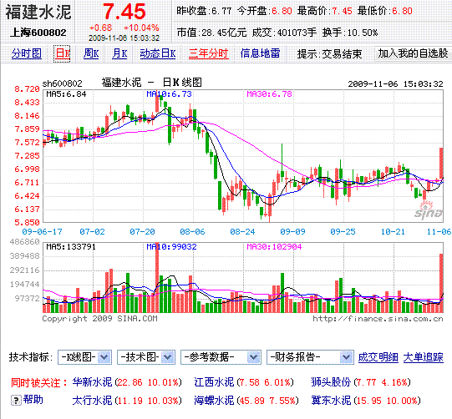Click the 最高价:7.45 text

(324, 11)
